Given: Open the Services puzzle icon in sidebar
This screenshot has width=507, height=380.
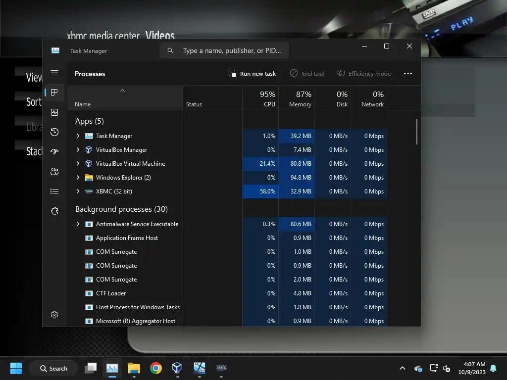Looking at the screenshot, I should (x=54, y=211).
